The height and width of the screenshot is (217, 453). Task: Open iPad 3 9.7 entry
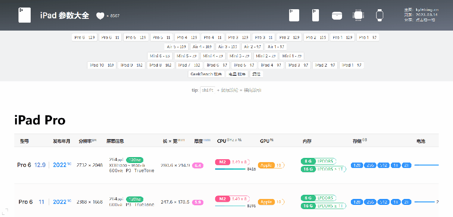298,65
